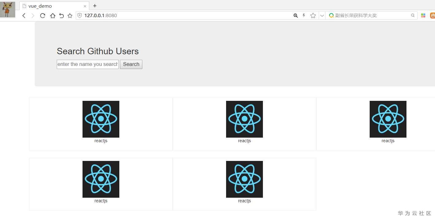435x221 pixels.
Task: Click the reactjs label under the middle top-row logo
Action: [x=244, y=141]
